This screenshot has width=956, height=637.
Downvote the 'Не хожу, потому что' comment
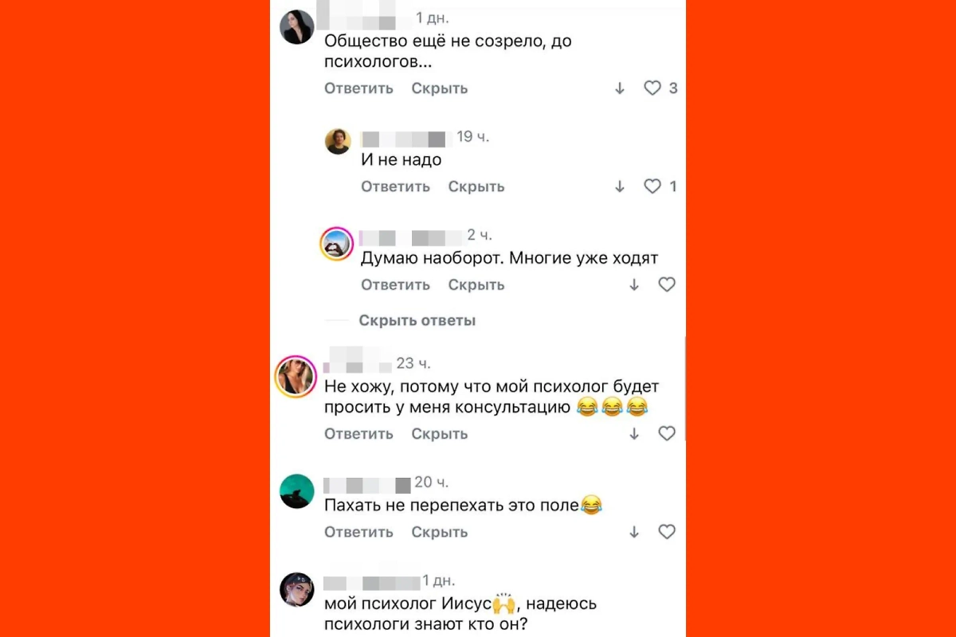pyautogui.click(x=634, y=433)
